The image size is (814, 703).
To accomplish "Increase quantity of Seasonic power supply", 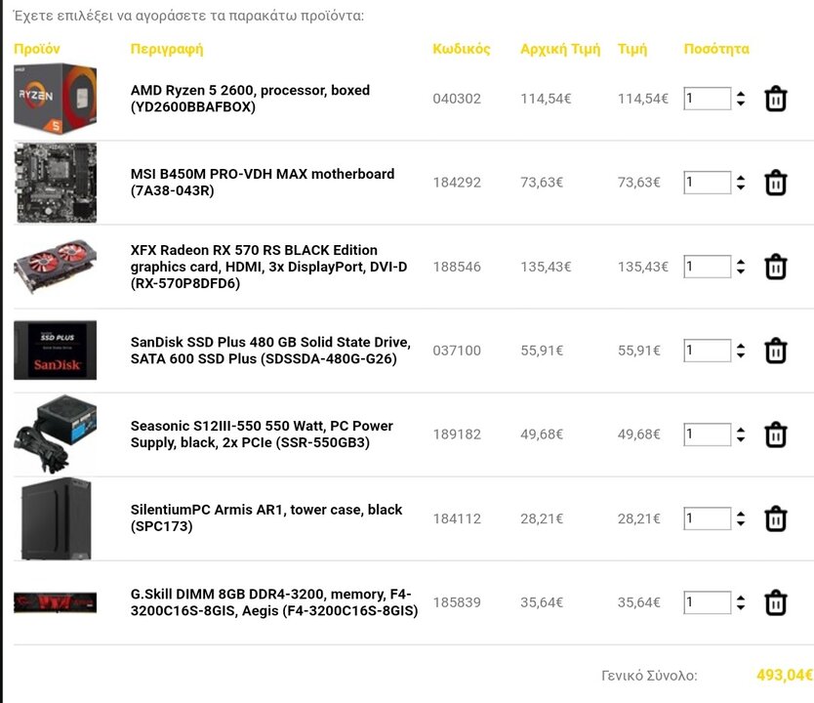I will pyautogui.click(x=741, y=430).
